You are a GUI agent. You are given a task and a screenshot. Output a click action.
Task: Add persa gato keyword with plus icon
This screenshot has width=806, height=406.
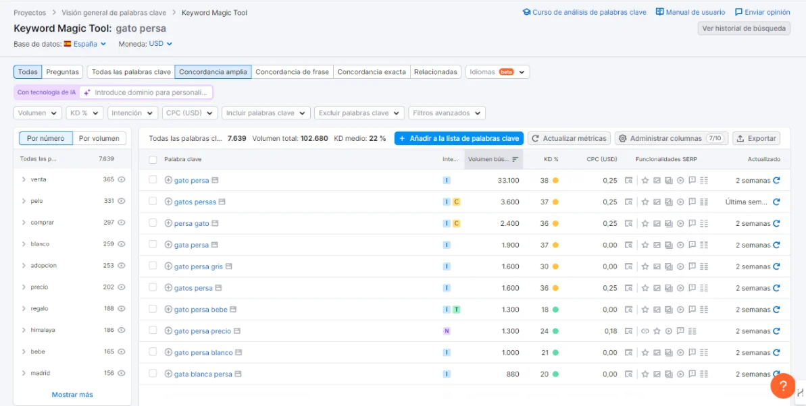168,224
